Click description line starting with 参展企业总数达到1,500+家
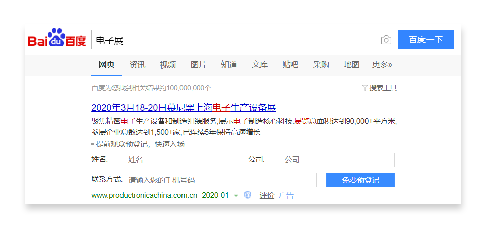486x228 pixels. [176, 132]
